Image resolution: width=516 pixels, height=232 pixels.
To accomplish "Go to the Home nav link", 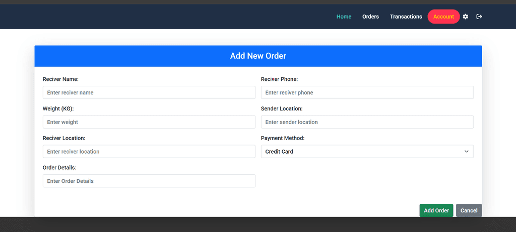I will (x=344, y=17).
